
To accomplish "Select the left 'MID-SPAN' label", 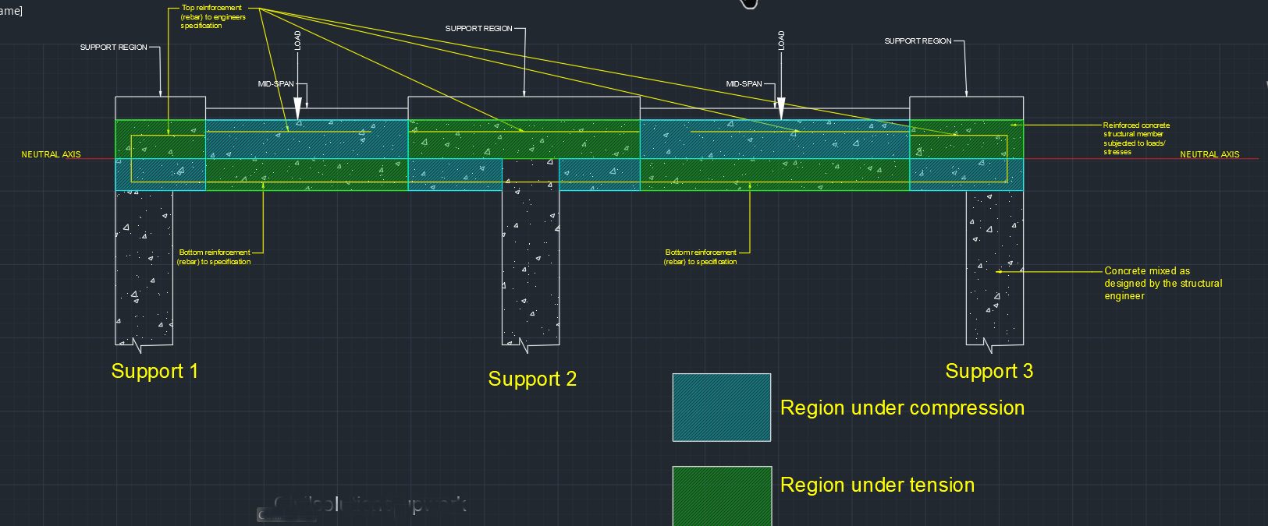I will pyautogui.click(x=275, y=84).
